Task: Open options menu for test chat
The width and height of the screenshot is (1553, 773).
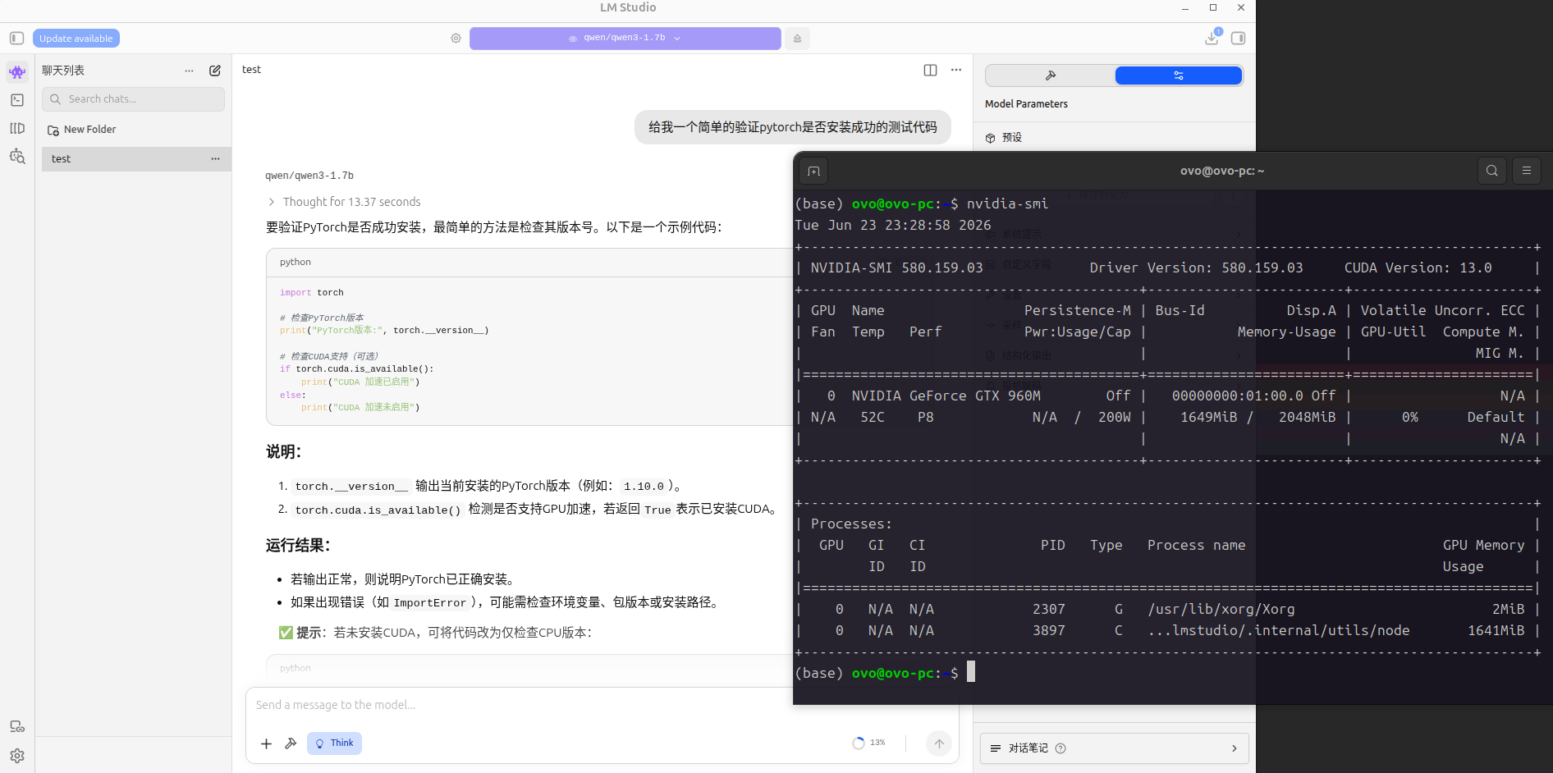Action: click(x=215, y=159)
